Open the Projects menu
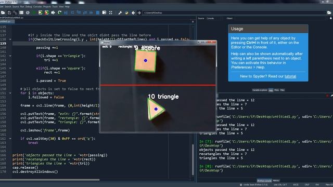Screen dimensions: 333x187 point(47,7)
